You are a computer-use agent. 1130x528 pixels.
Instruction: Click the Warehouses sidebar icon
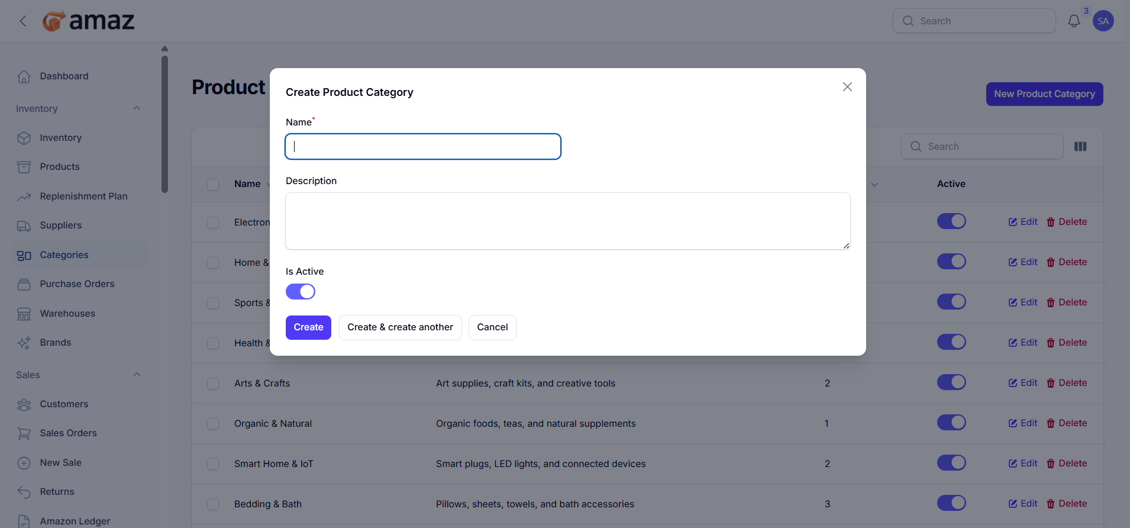point(24,314)
